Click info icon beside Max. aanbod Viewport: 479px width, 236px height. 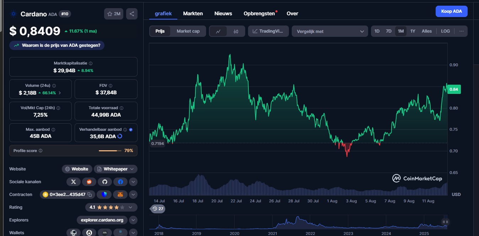click(x=53, y=130)
